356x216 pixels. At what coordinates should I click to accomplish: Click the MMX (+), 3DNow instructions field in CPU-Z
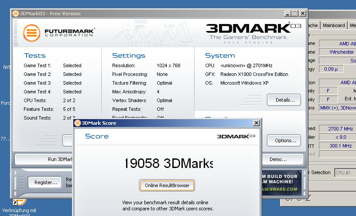[x=338, y=108]
